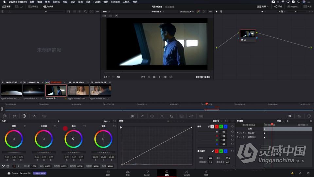Toggle the viewer highlight wand icon
The image size is (314, 177).
point(116,16)
